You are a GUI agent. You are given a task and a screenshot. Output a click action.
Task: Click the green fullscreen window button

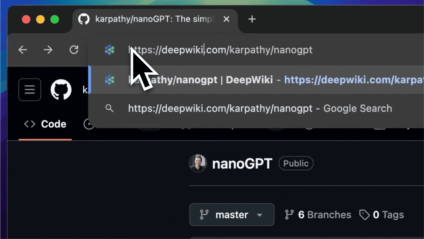click(x=55, y=20)
